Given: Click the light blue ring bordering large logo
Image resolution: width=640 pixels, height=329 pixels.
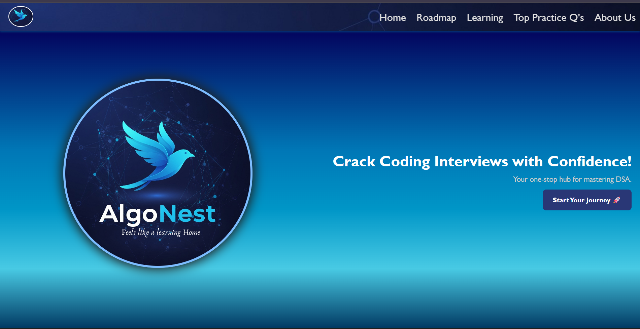Looking at the screenshot, I should pos(64,173).
